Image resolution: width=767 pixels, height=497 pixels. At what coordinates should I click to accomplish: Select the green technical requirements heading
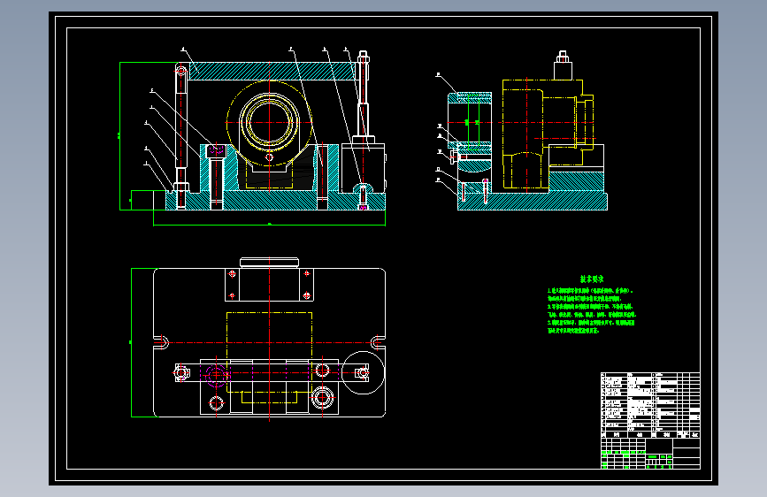pyautogui.click(x=592, y=279)
